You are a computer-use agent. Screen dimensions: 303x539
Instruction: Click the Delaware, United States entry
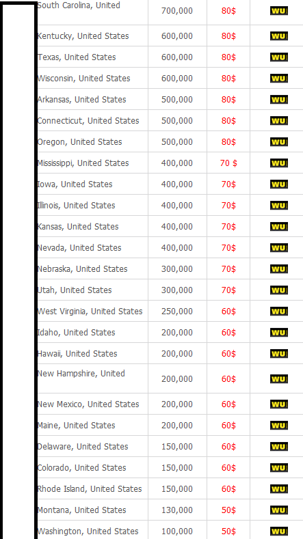pyautogui.click(x=83, y=447)
